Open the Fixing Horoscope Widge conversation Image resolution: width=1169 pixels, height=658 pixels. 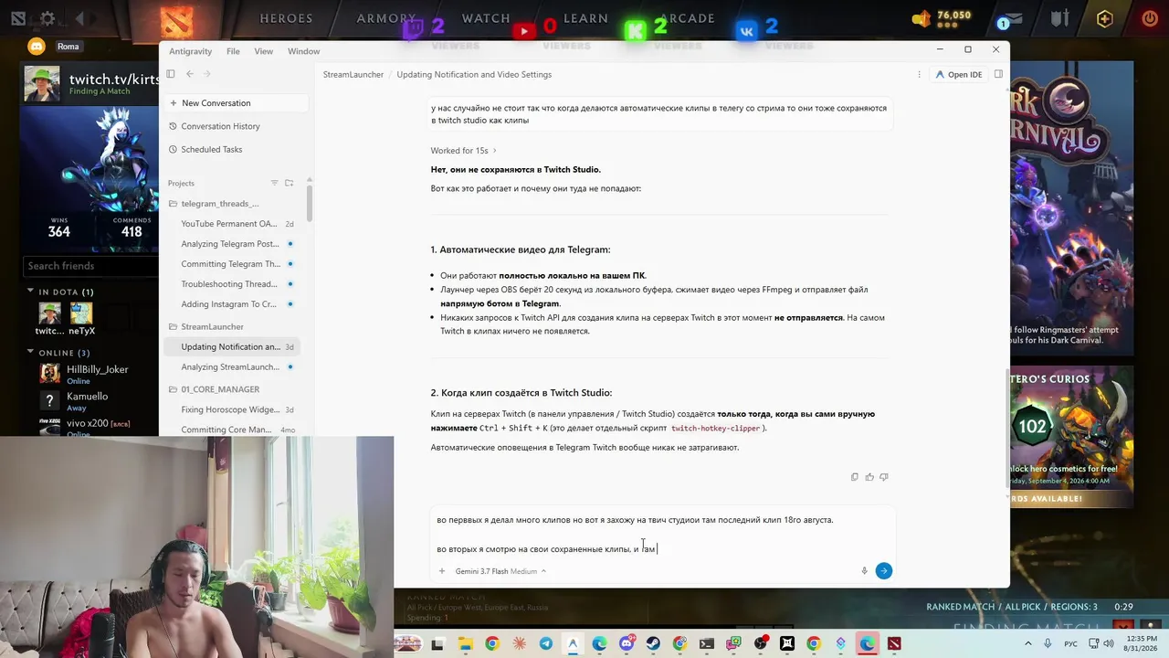pyautogui.click(x=233, y=409)
